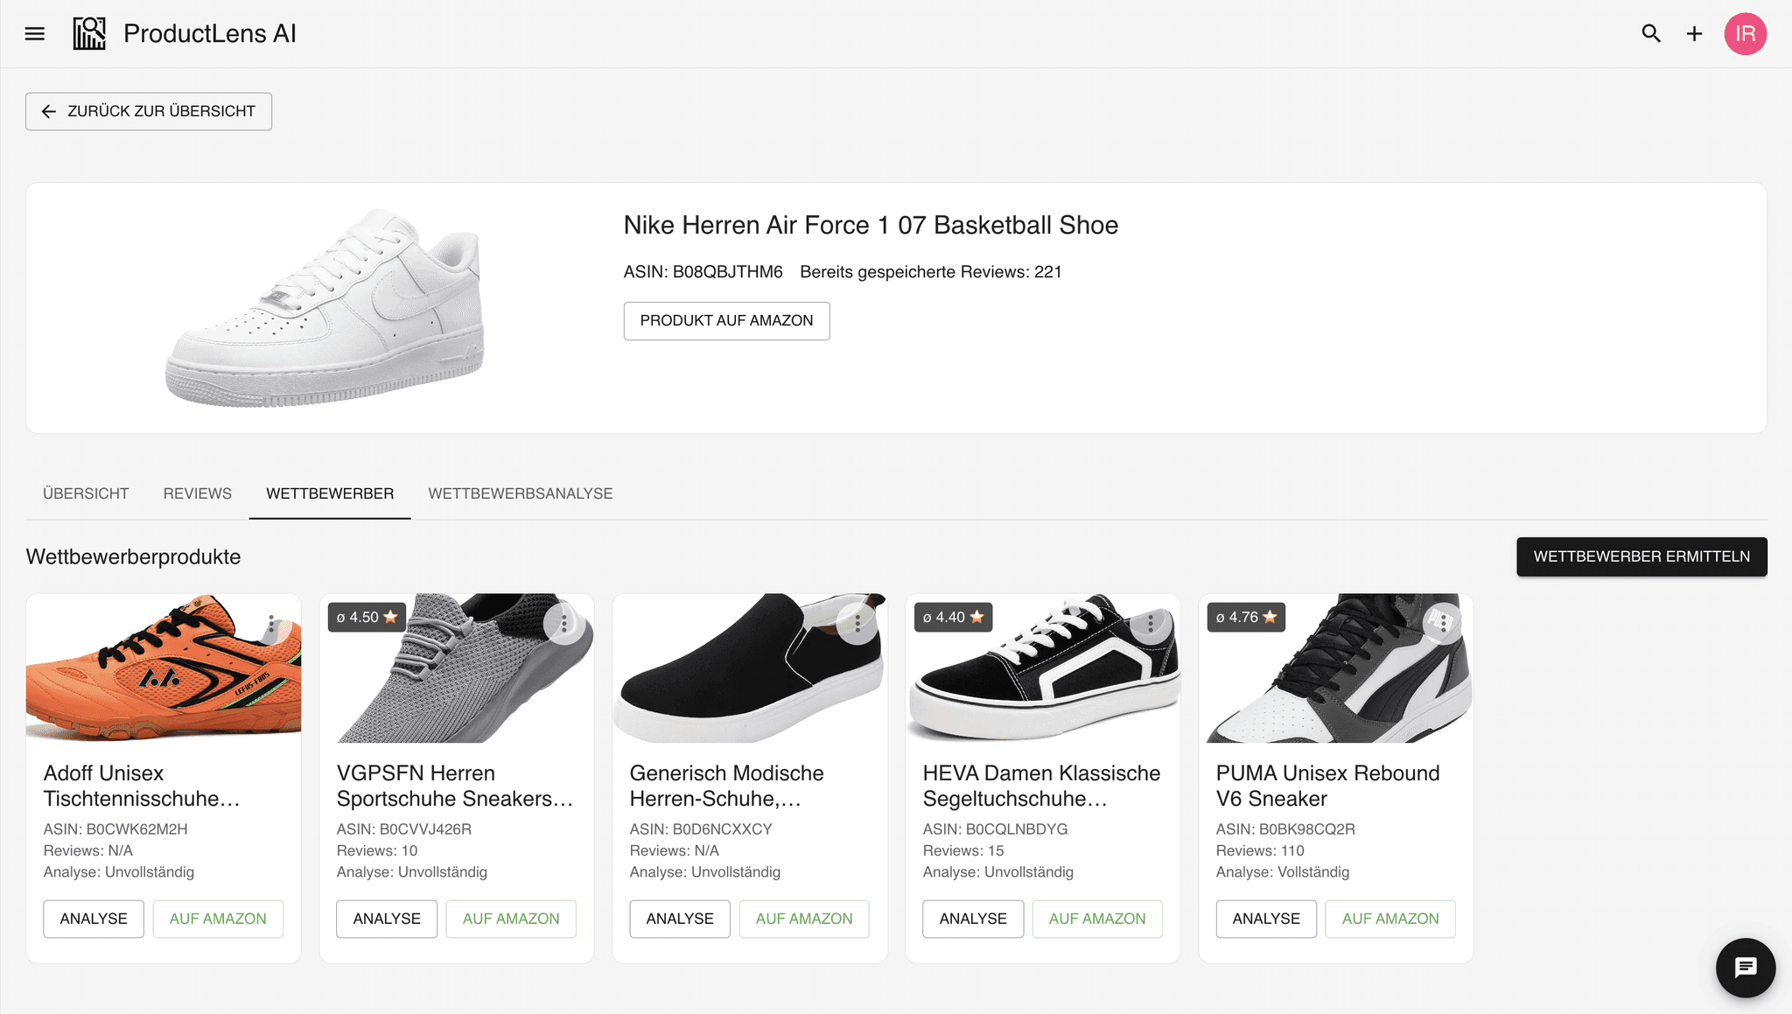The height and width of the screenshot is (1014, 1792).
Task: Click the VGPSFN Herren Sportschuhe Sneakers title
Action: pyautogui.click(x=455, y=786)
